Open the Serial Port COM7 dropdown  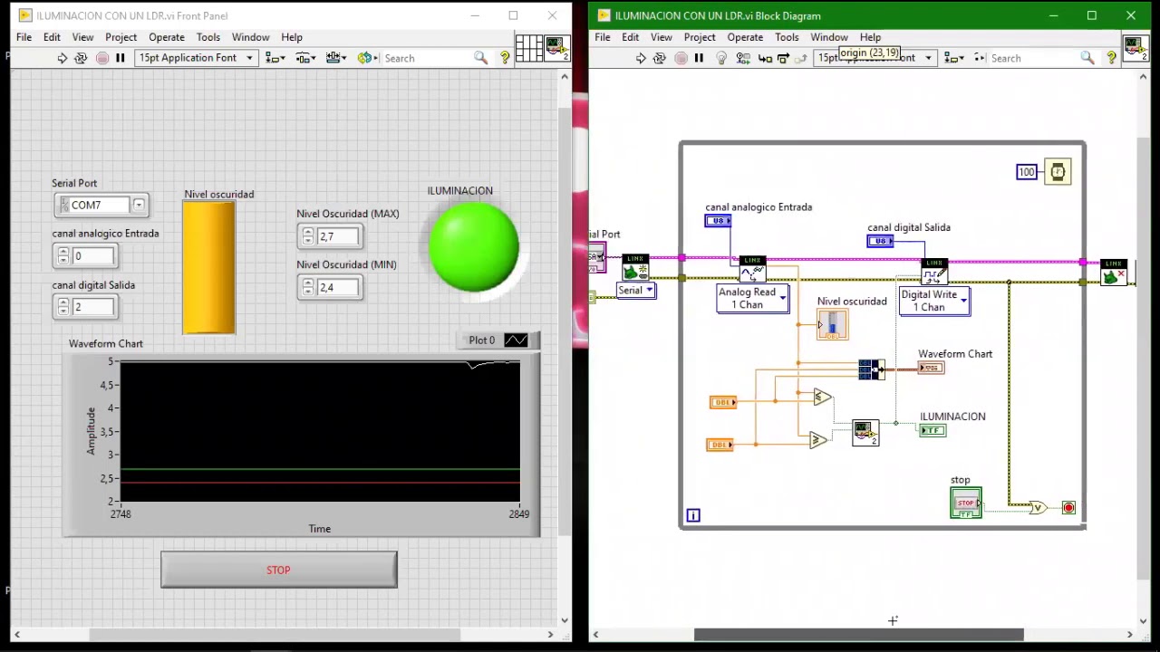[139, 206]
